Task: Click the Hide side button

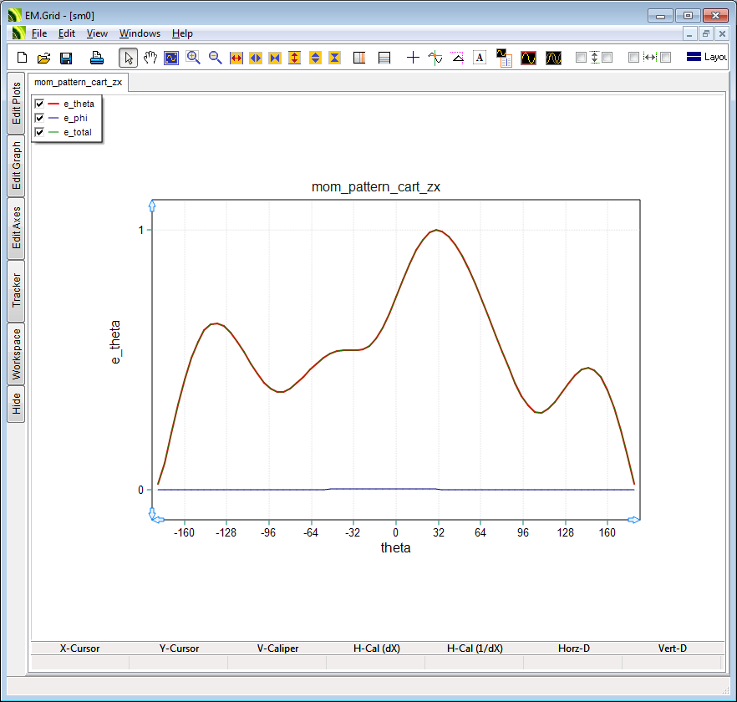Action: click(16, 404)
